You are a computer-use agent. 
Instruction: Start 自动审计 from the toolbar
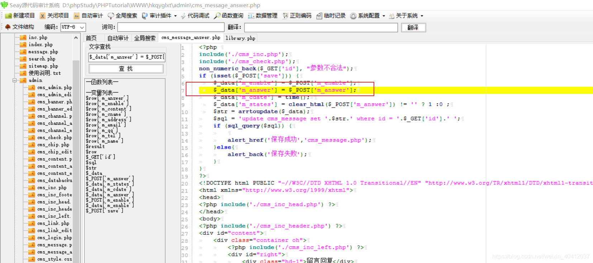[x=88, y=16]
